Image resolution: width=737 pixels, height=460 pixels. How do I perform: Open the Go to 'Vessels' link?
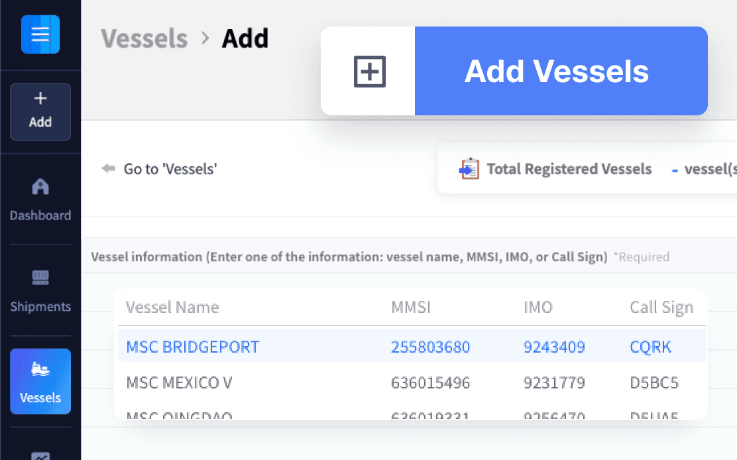pos(170,169)
